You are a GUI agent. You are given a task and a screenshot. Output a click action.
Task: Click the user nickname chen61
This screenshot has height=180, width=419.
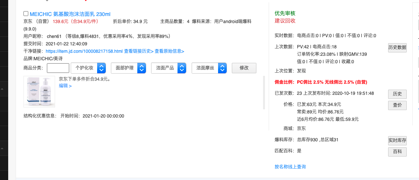click(x=54, y=36)
